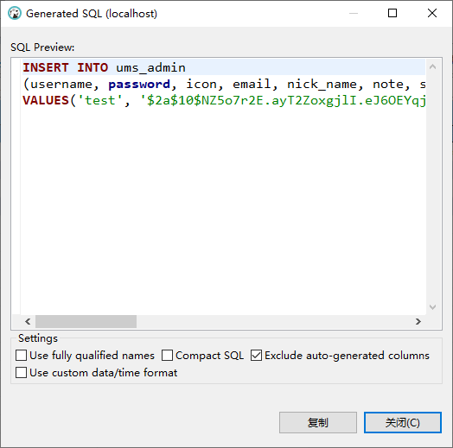Uncheck Exclude auto-generated columns

(x=256, y=356)
